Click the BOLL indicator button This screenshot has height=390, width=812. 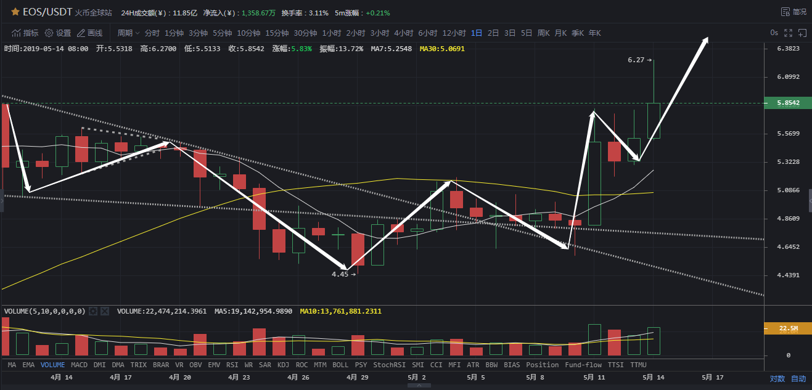(340, 365)
